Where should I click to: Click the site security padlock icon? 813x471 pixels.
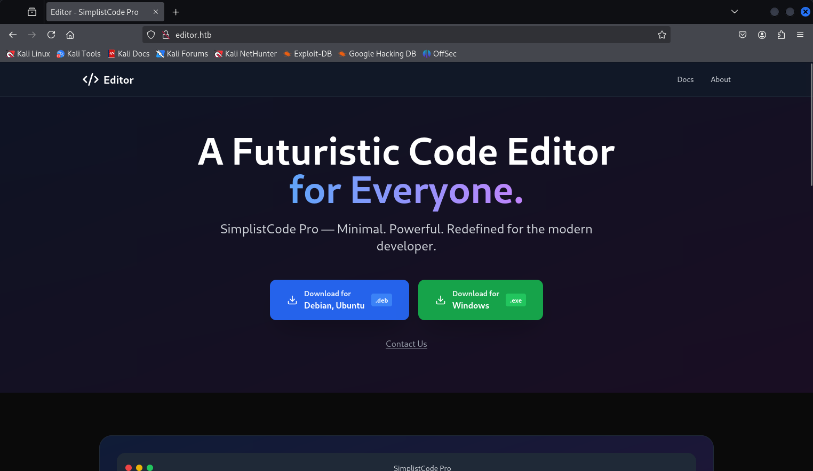tap(166, 35)
